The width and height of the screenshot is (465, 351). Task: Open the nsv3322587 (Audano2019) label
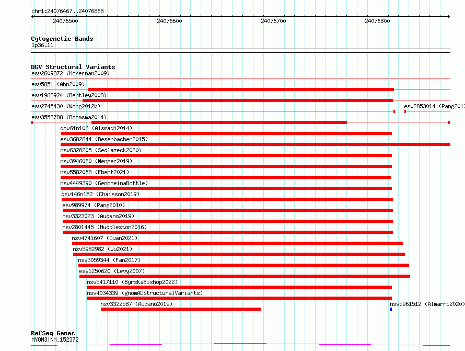[136, 304]
